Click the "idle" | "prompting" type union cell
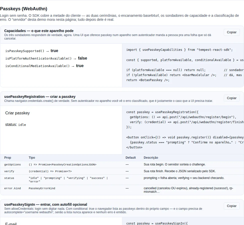Image resolution: width=244 pixels, height=225 pixels. pyautogui.click(x=68, y=180)
